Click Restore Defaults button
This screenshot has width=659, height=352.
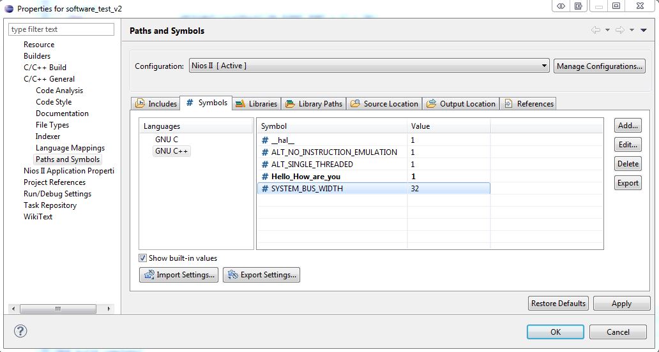(558, 304)
